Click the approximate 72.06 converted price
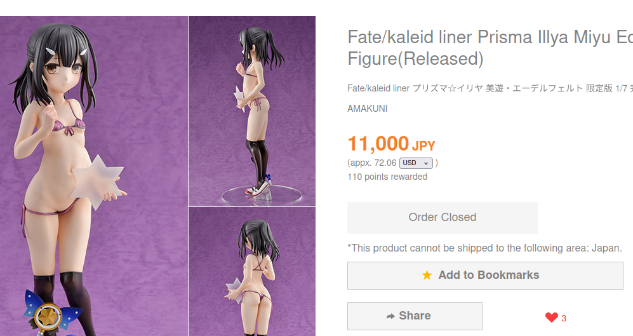Viewport: 633px width, 336px height. click(x=372, y=163)
